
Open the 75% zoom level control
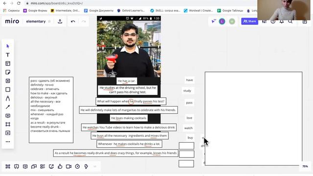pyautogui.click(x=305, y=166)
